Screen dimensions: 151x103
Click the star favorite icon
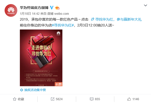click(x=15, y=99)
